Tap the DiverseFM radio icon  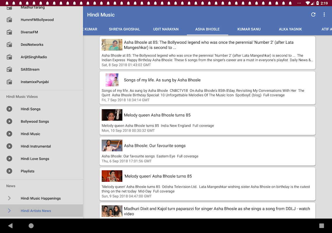(9, 32)
